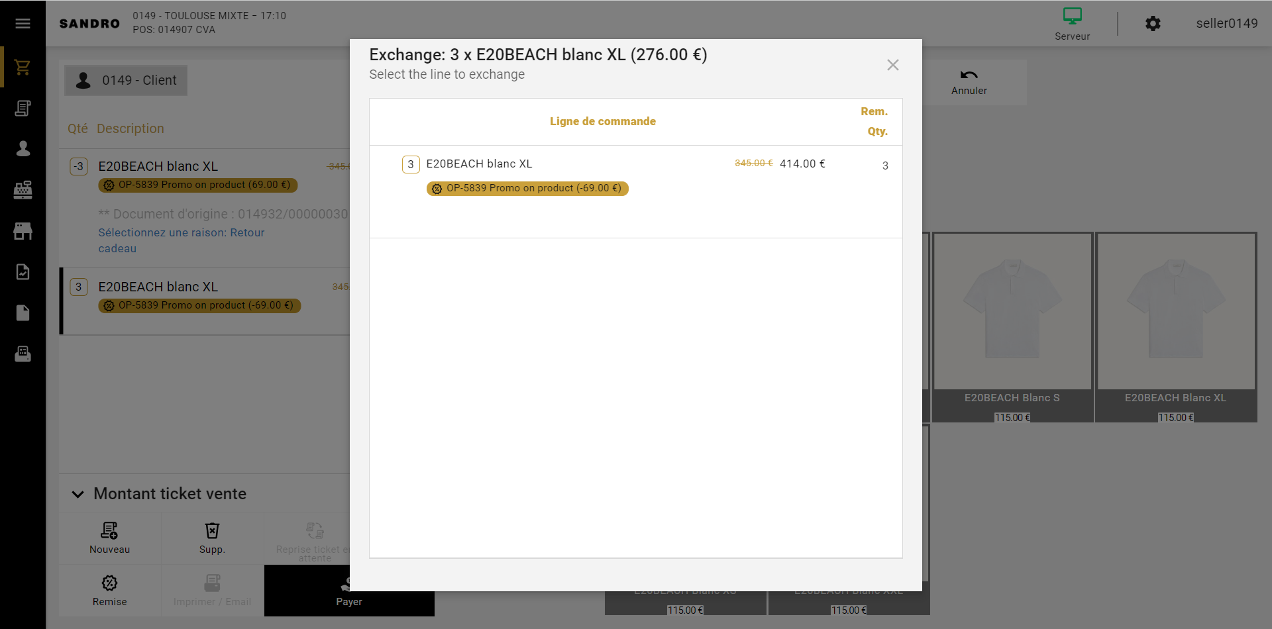This screenshot has height=629, width=1272.
Task: Click the SANDRO logo
Action: coord(89,24)
